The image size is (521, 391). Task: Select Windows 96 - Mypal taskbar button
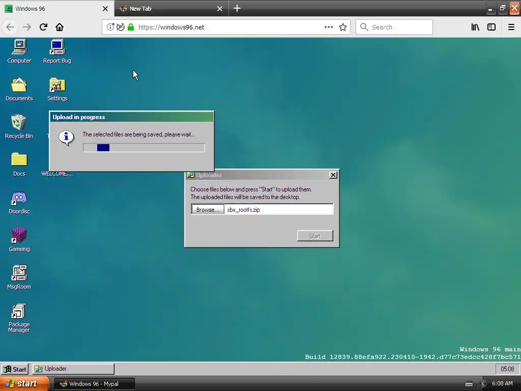pos(94,384)
